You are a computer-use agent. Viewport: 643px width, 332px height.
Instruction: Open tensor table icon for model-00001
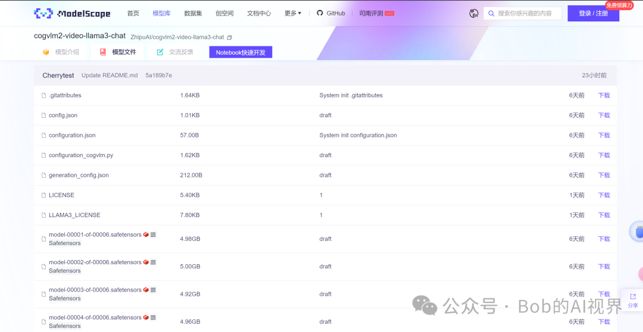tap(153, 234)
